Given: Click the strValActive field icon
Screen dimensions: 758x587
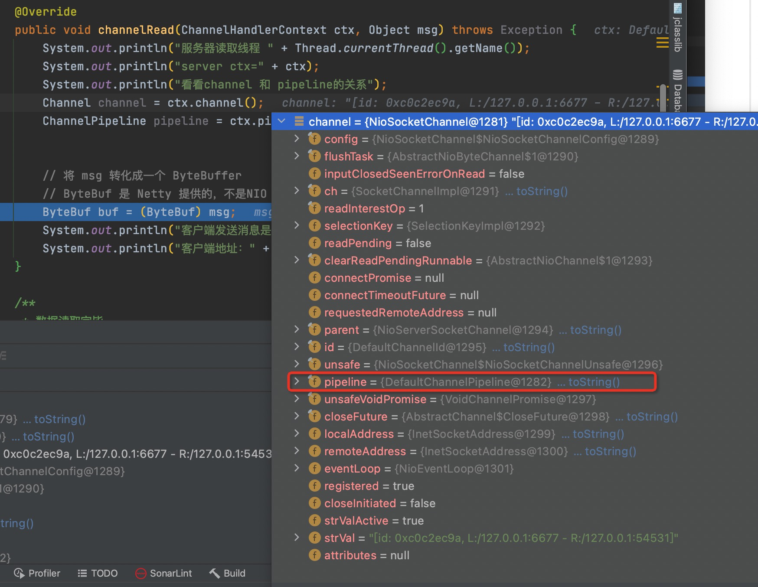Looking at the screenshot, I should tap(314, 521).
